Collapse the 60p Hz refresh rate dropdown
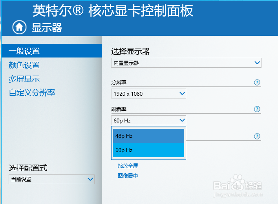The width and height of the screenshot is (278, 204). 148,121
